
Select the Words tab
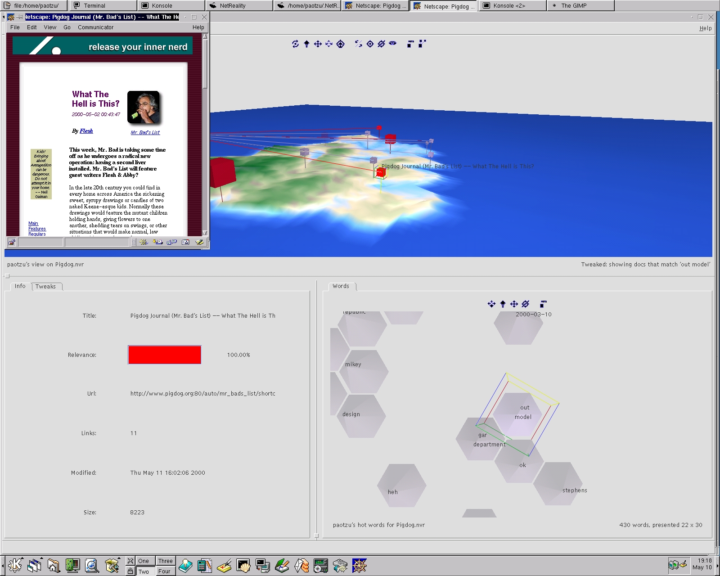pos(341,286)
